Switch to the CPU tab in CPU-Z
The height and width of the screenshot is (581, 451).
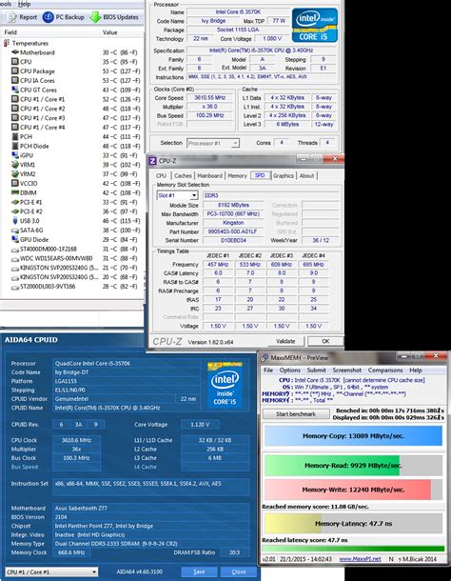[161, 175]
